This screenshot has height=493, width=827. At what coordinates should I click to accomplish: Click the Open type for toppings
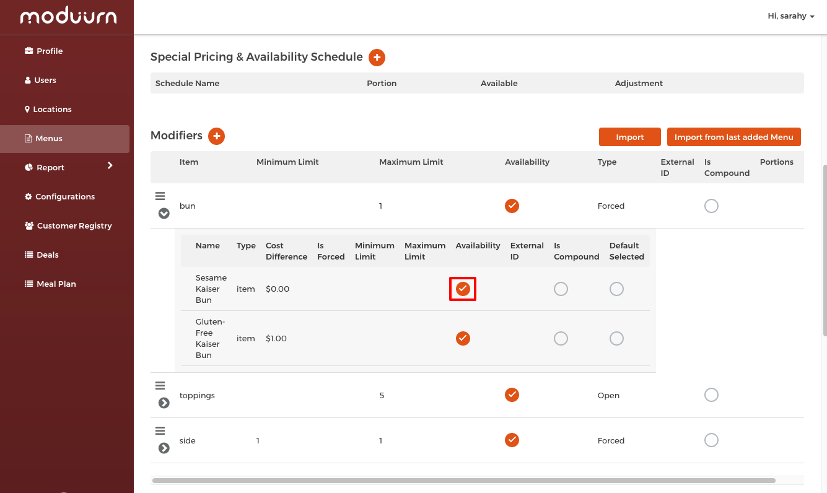point(608,395)
